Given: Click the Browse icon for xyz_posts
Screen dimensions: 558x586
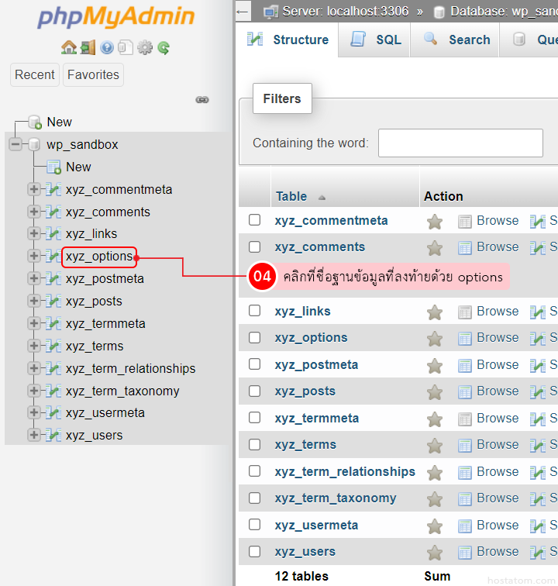Looking at the screenshot, I should tap(465, 391).
